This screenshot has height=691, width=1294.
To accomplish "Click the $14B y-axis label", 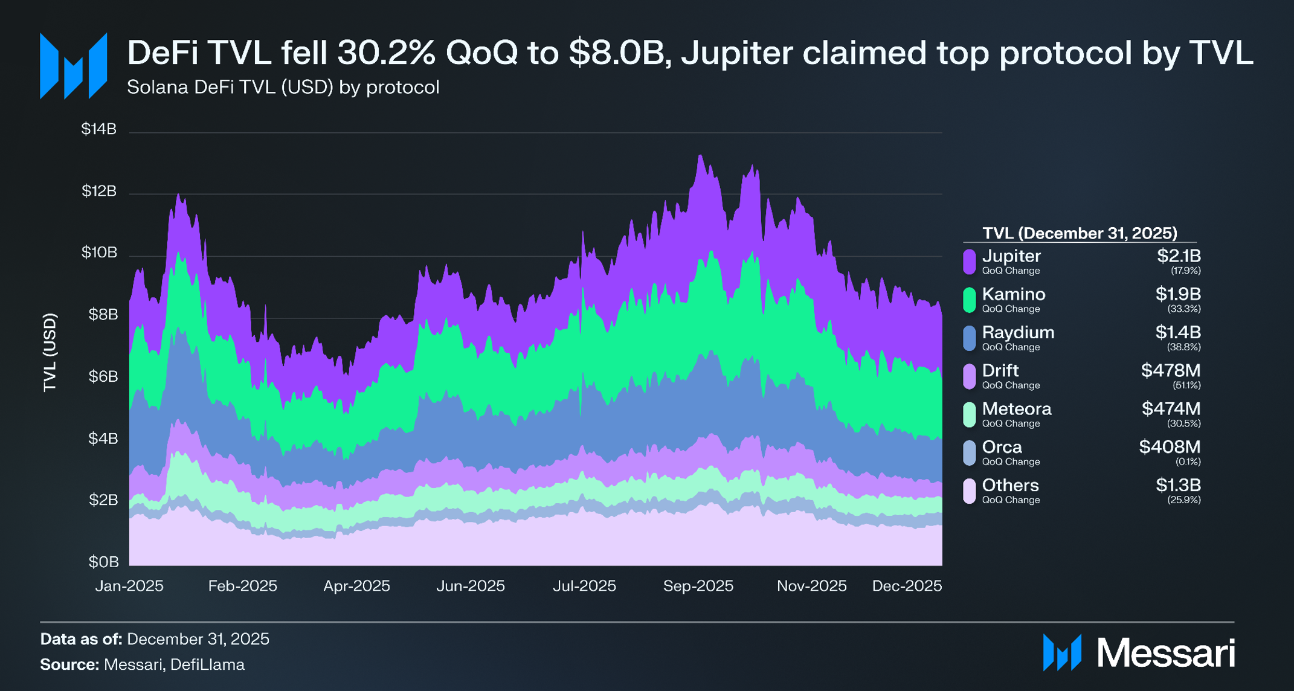I will [x=98, y=129].
